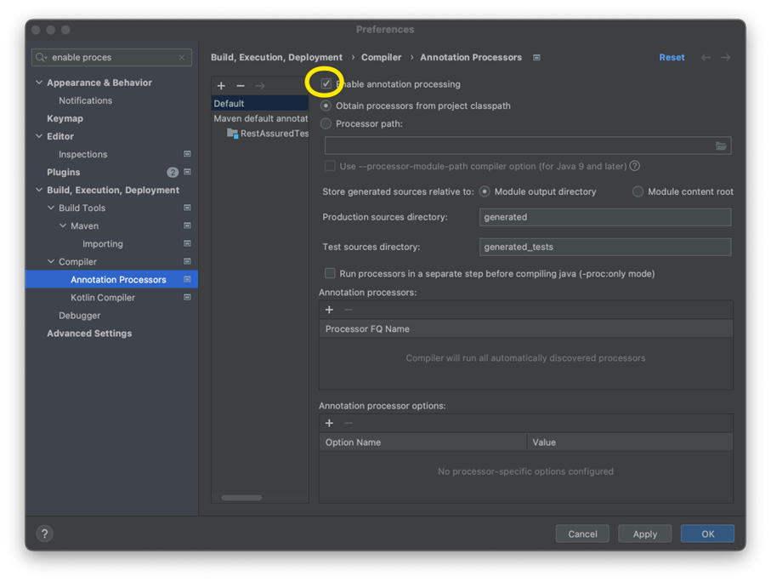Add an annotation processor option with plus icon
771x582 pixels.
[330, 423]
